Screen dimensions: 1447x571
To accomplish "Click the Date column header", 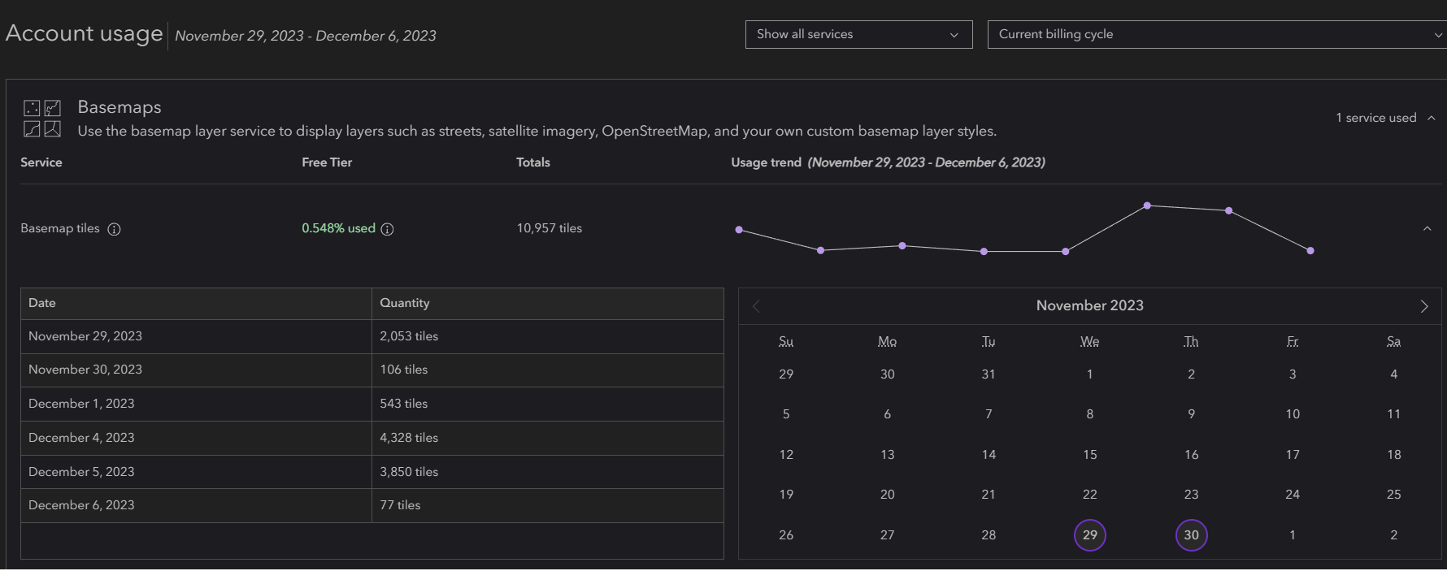I will coord(42,303).
